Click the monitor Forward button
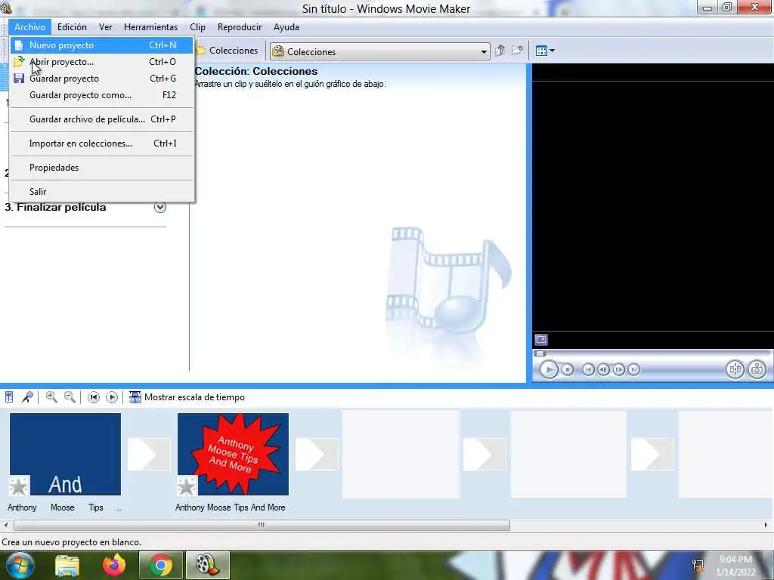Image resolution: width=774 pixels, height=580 pixels. click(x=634, y=369)
